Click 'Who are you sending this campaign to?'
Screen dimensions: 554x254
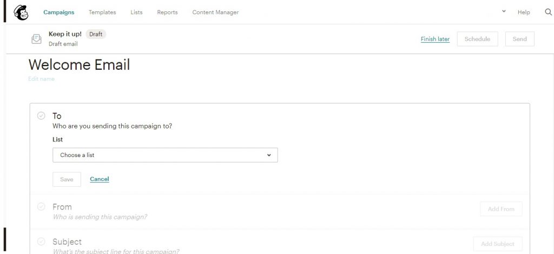pos(113,126)
